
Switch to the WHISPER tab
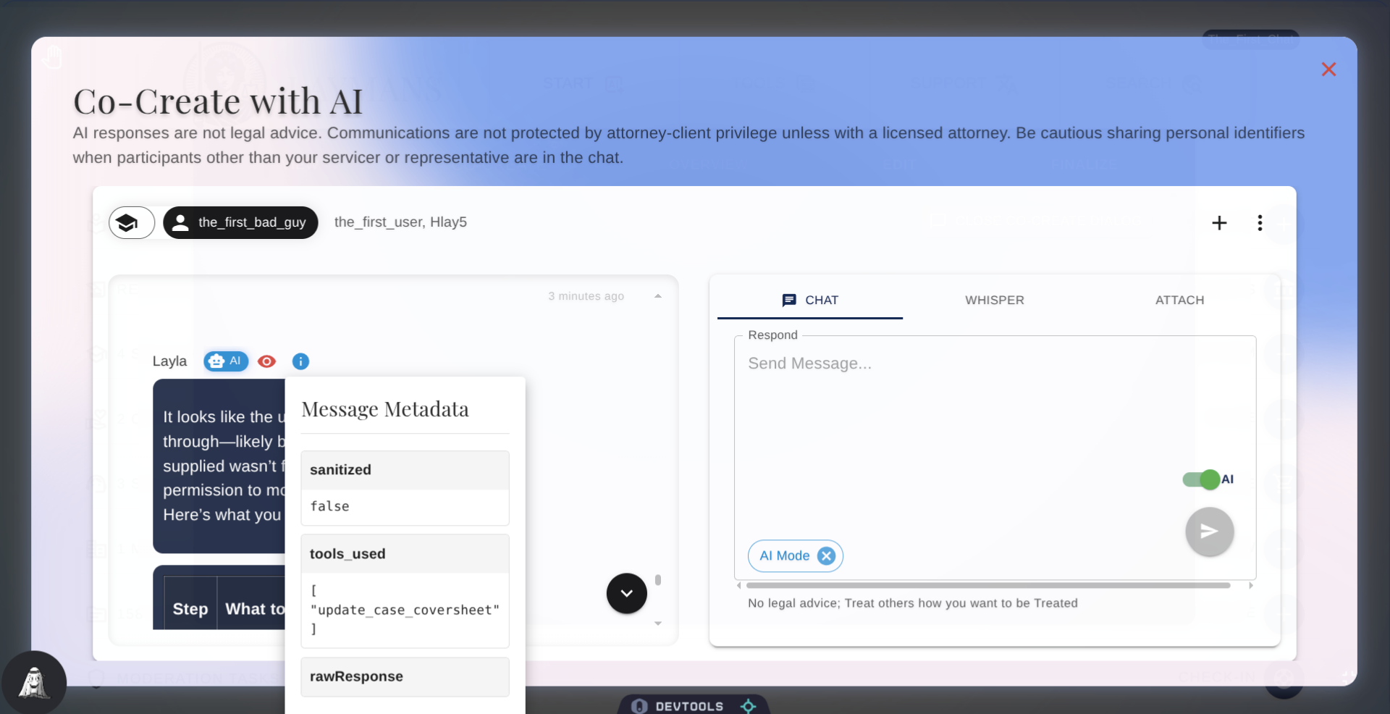994,300
